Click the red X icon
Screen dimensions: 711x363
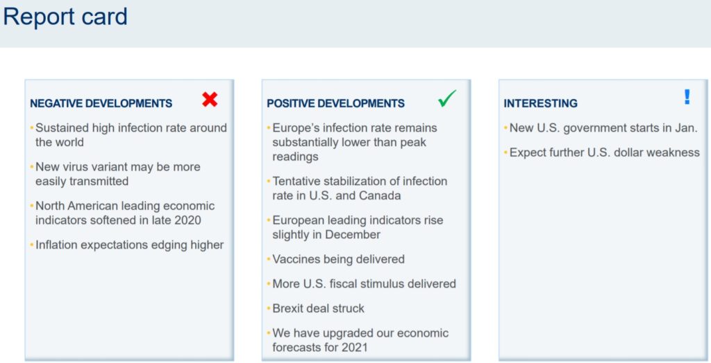click(210, 99)
